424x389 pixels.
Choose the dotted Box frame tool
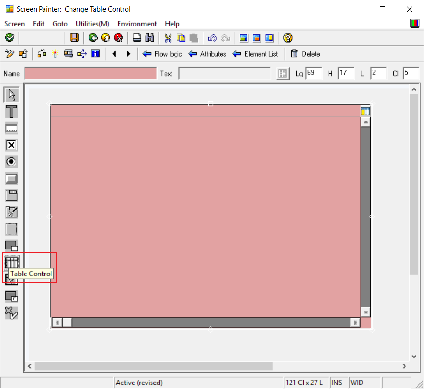tap(12, 229)
